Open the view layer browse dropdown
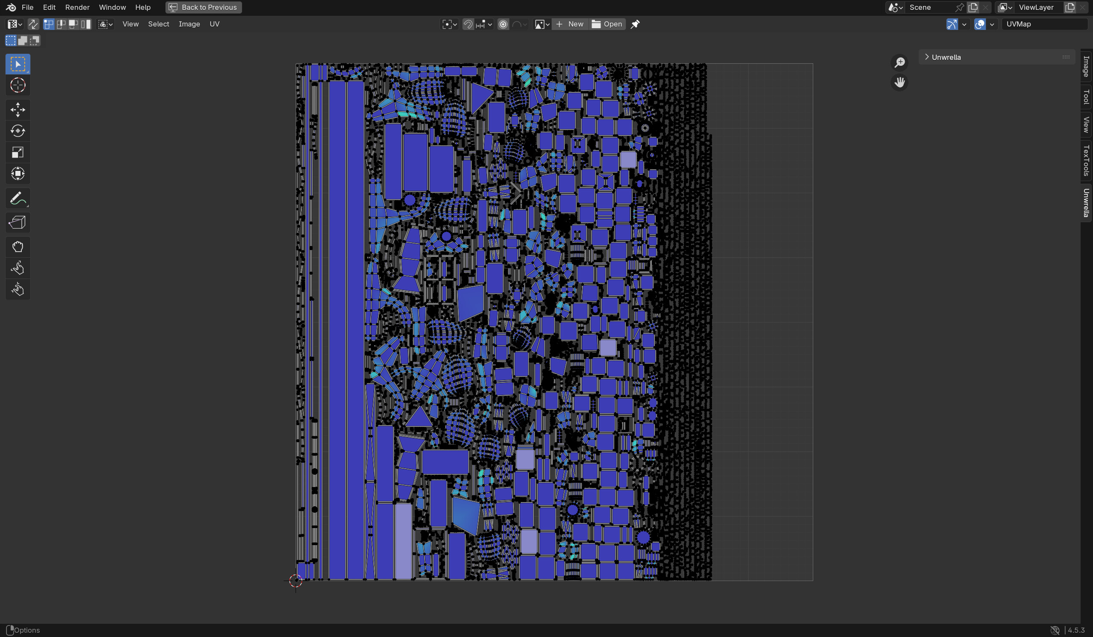The height and width of the screenshot is (637, 1093). [x=1005, y=7]
